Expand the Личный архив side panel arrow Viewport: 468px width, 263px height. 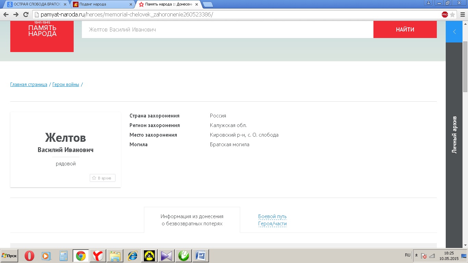[x=454, y=32]
